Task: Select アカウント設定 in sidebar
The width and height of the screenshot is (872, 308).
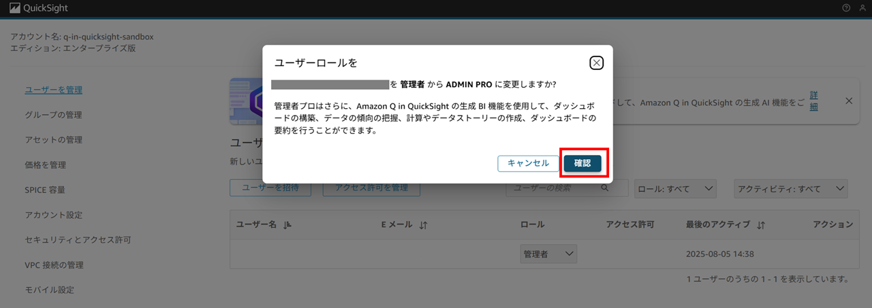Action: pos(53,215)
